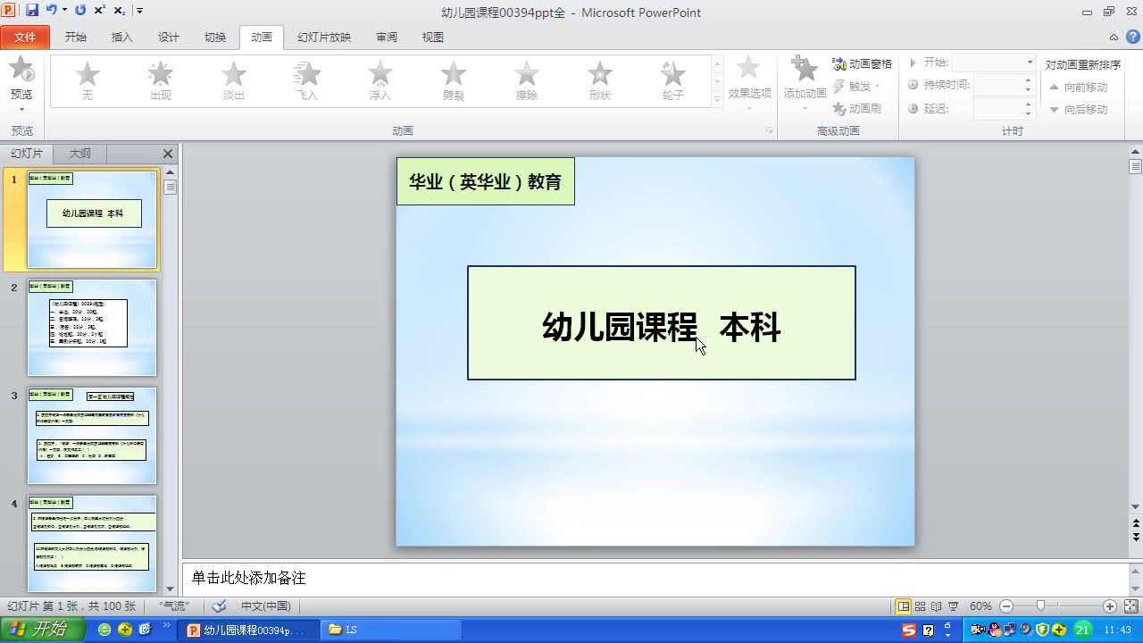Image resolution: width=1143 pixels, height=643 pixels.
Task: Switch to the 幻灯片放映 (Slide Show) tab
Action: click(x=324, y=38)
